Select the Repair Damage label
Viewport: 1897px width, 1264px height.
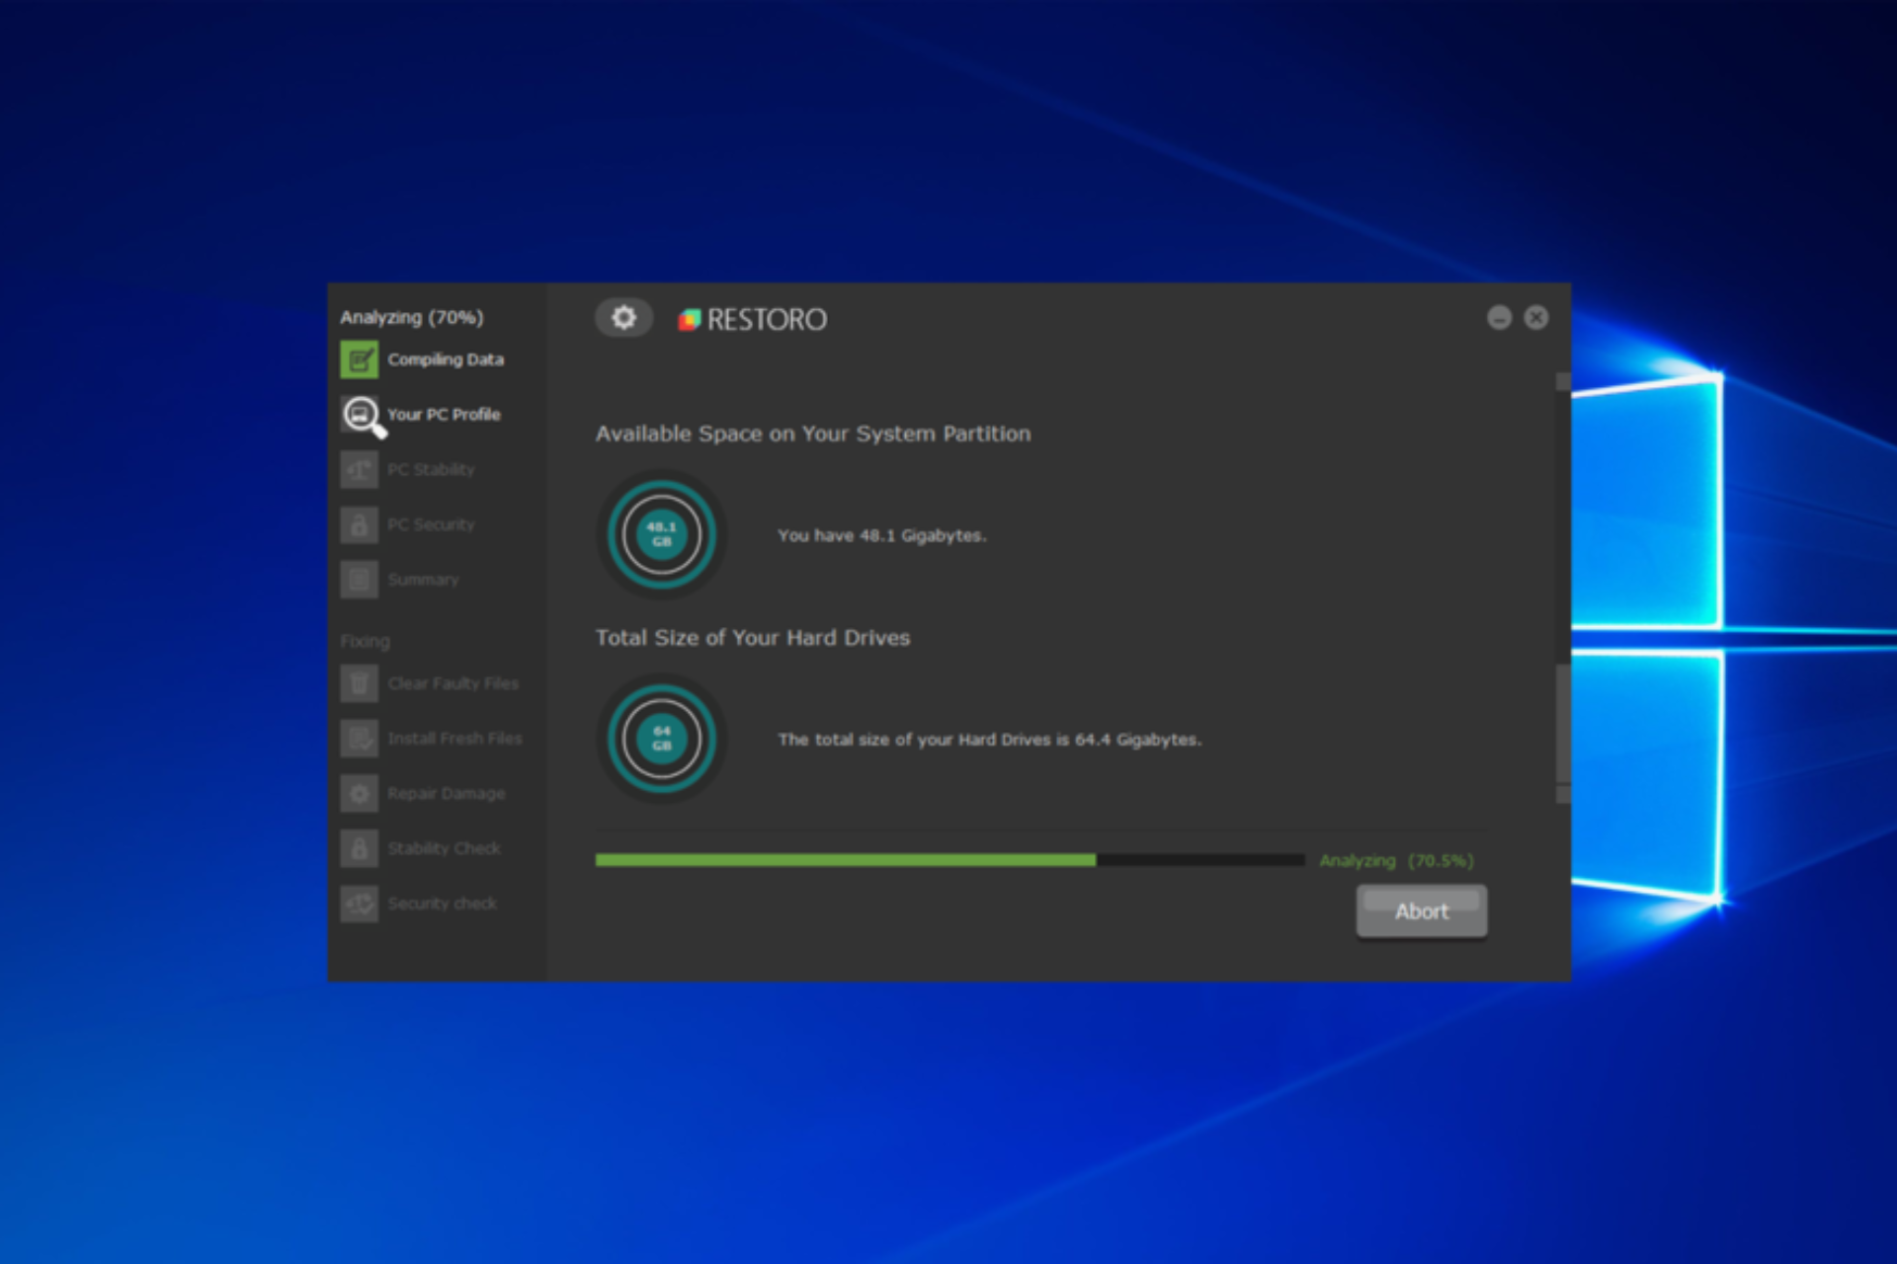(446, 794)
